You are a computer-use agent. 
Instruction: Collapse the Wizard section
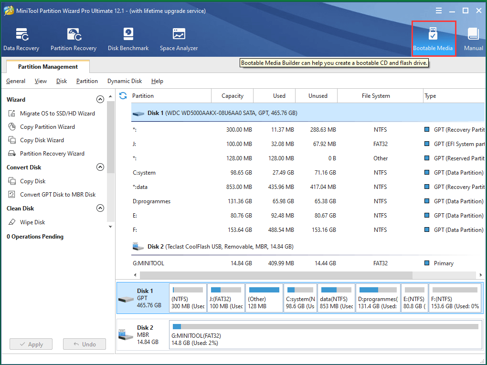coord(100,99)
